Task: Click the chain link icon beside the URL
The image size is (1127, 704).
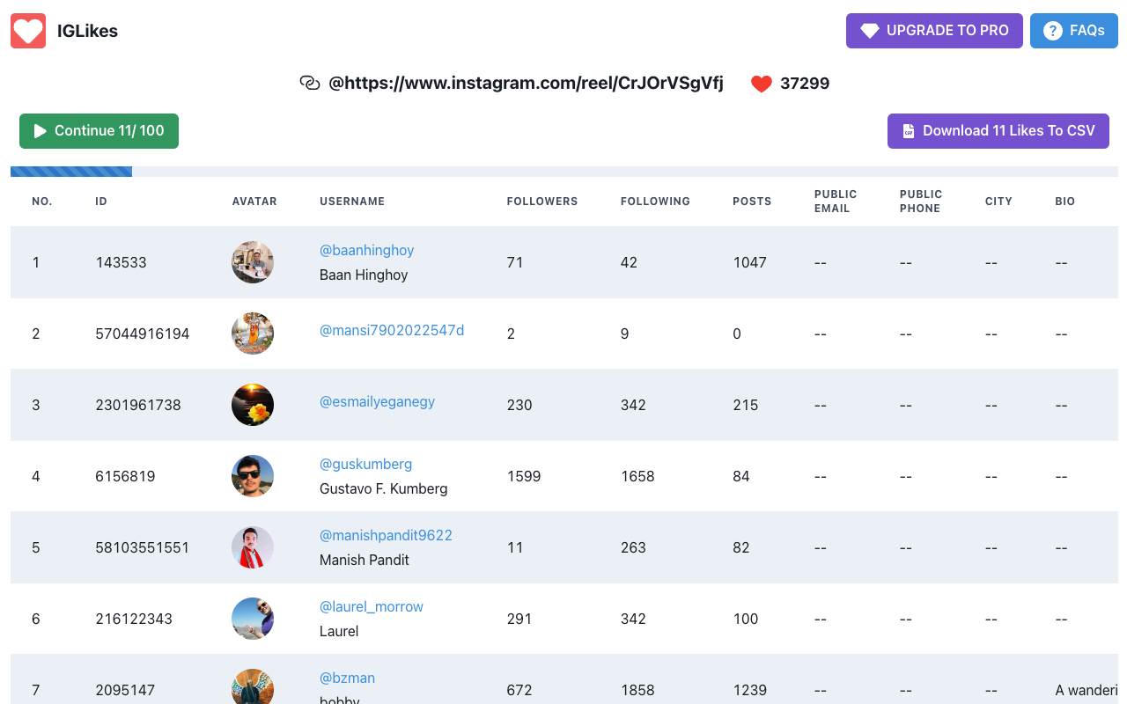Action: click(310, 82)
